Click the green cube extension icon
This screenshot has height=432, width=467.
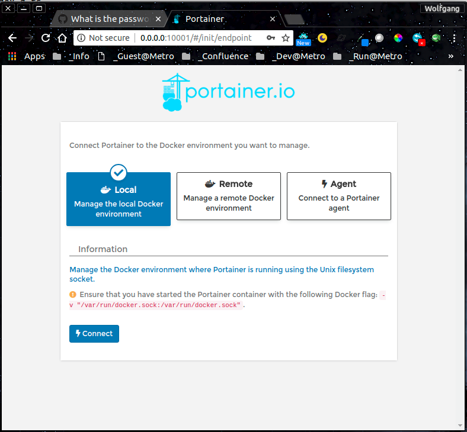(x=436, y=38)
